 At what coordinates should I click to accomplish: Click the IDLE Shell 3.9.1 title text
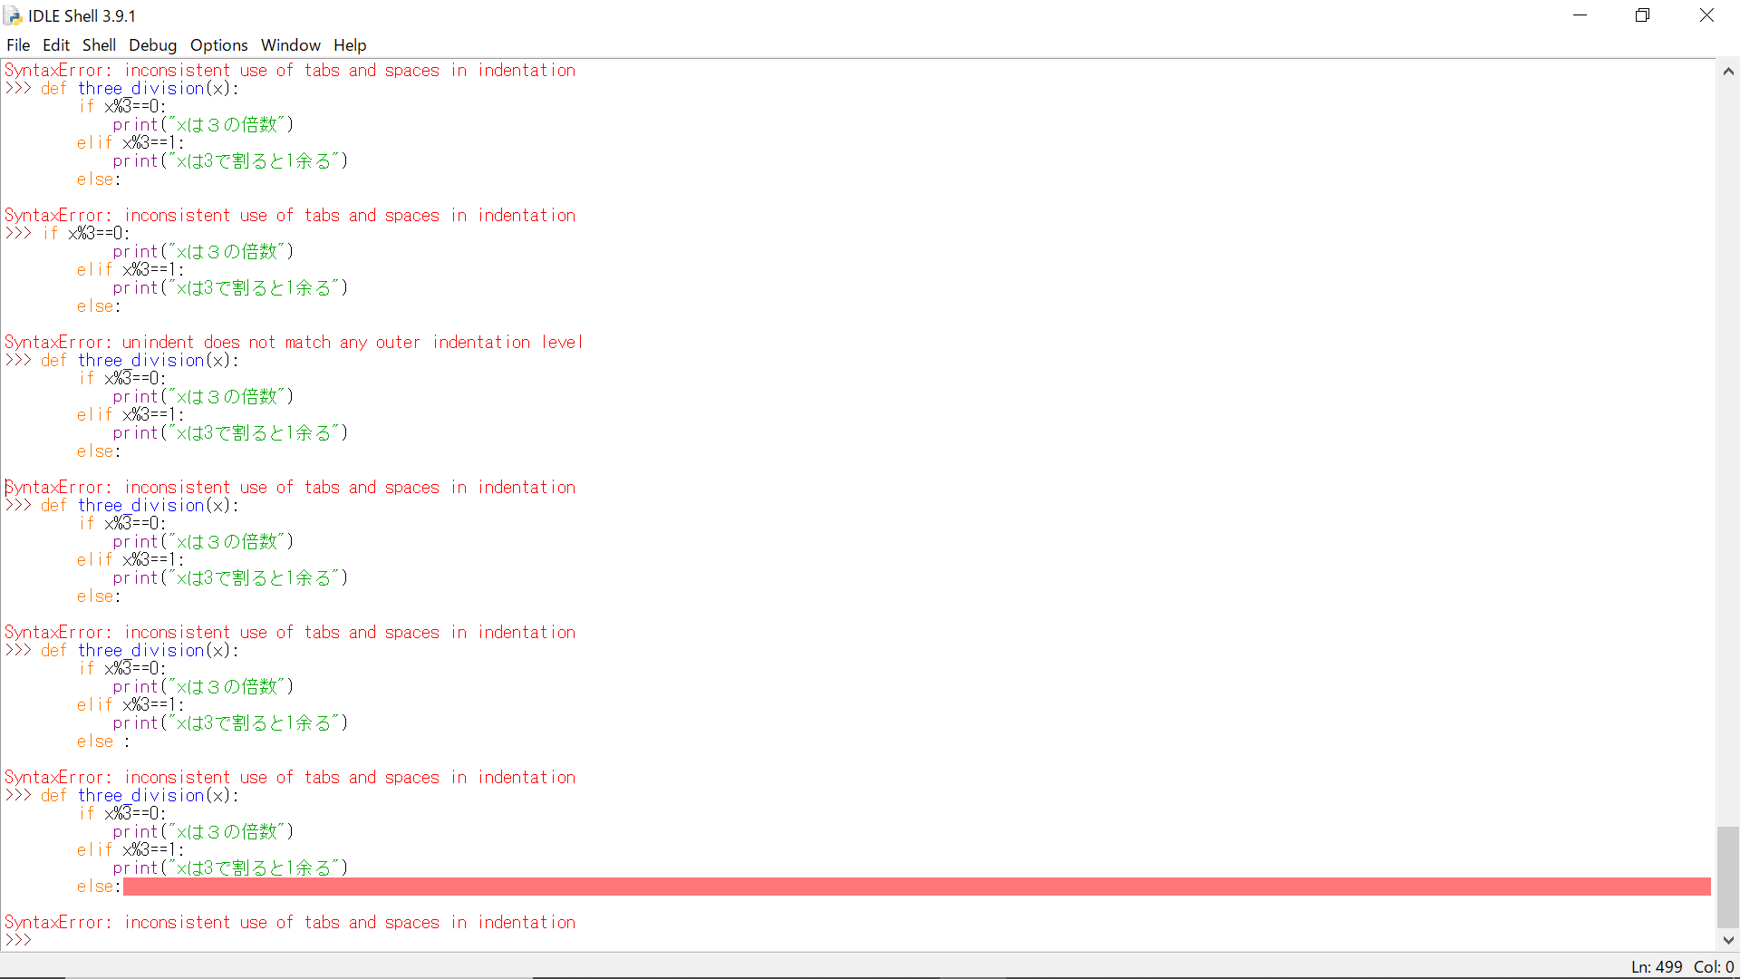(x=82, y=15)
